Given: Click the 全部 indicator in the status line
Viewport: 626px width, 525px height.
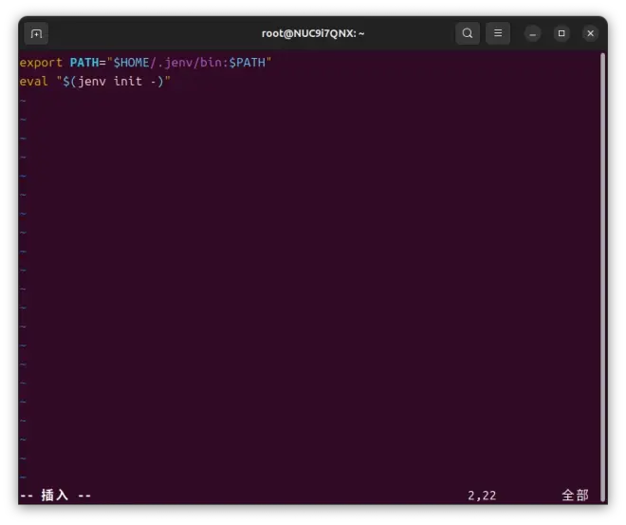Looking at the screenshot, I should 575,496.
